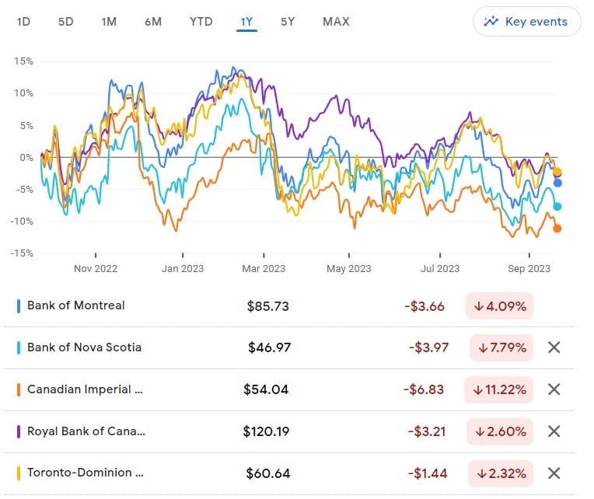The height and width of the screenshot is (499, 594).
Task: Click the $46.97 price value
Action: click(269, 347)
